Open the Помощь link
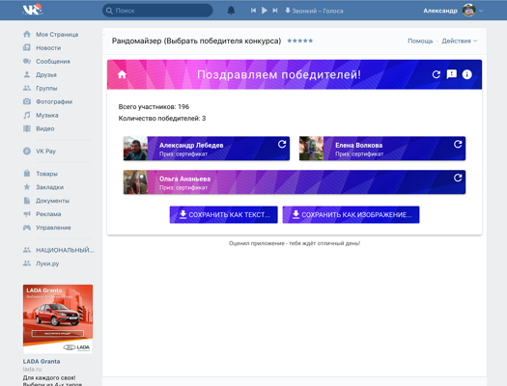 [420, 41]
